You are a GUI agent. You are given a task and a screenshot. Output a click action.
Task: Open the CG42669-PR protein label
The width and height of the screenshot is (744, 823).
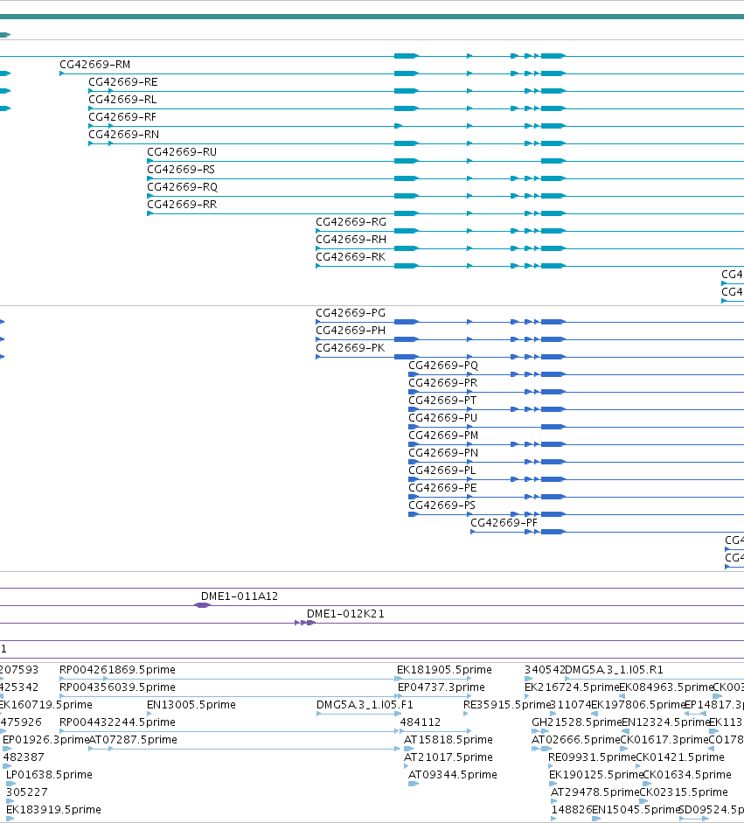coord(443,382)
